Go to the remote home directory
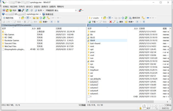Image resolution: width=173 pixels, height=111 pixels. (x=123, y=18)
